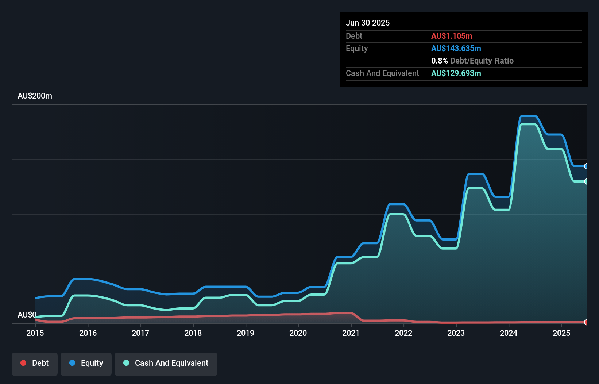Click the blue dot in Equity legend

pyautogui.click(x=72, y=363)
